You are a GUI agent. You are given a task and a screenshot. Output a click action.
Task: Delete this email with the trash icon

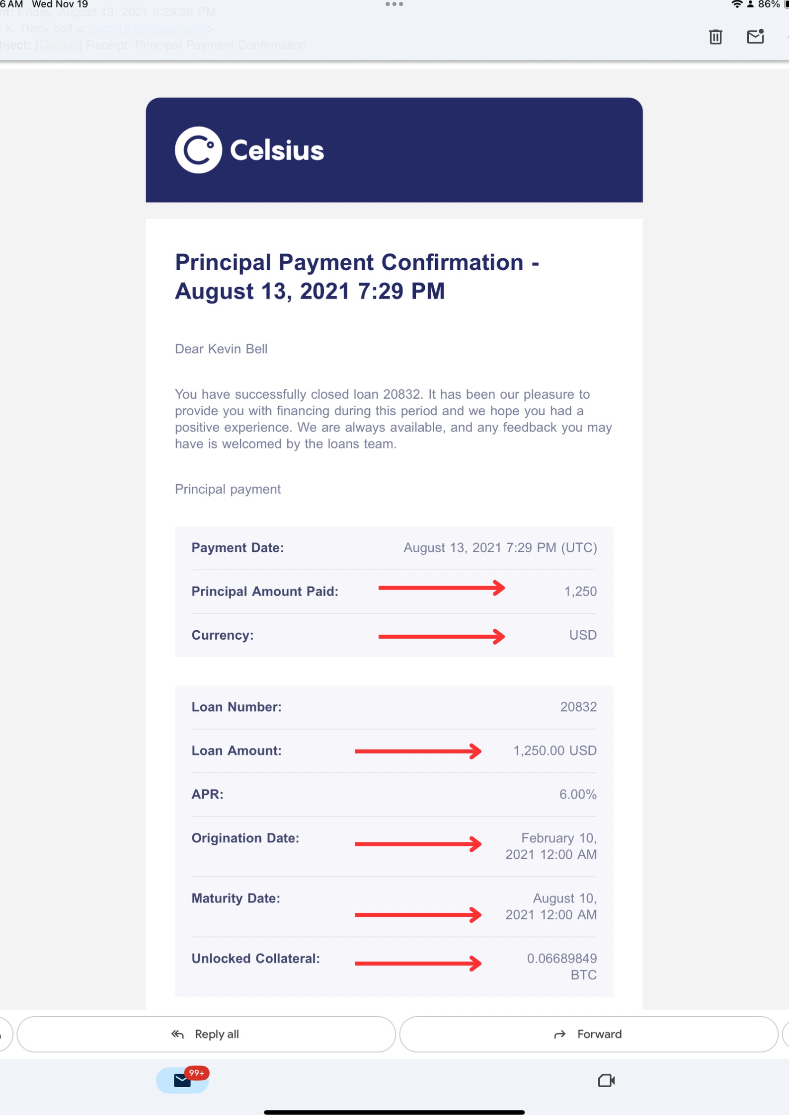coord(715,37)
